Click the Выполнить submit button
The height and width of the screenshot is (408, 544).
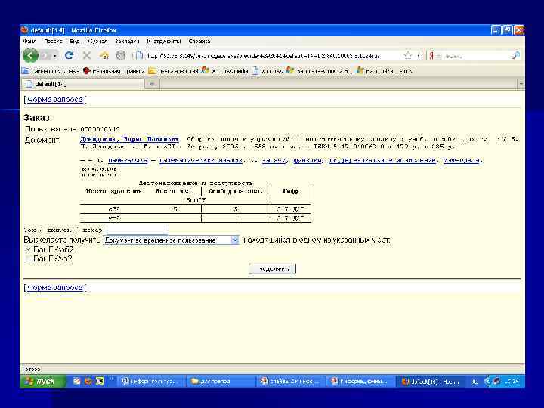point(272,269)
